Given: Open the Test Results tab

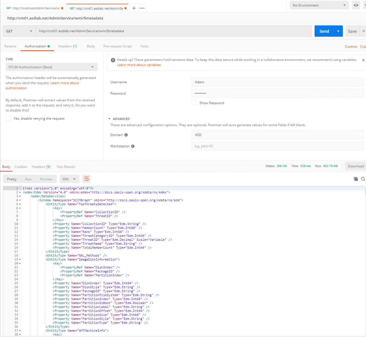Looking at the screenshot, I should (66, 167).
